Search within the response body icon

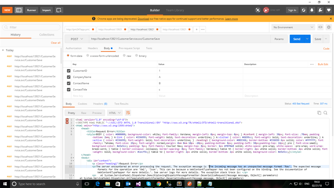pos(326,113)
